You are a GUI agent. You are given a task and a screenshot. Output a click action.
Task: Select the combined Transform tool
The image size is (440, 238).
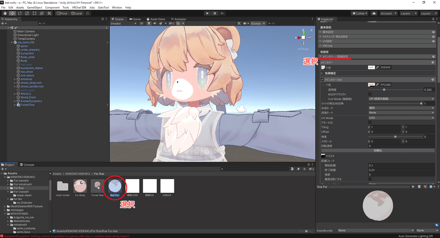pyautogui.click(x=42, y=13)
